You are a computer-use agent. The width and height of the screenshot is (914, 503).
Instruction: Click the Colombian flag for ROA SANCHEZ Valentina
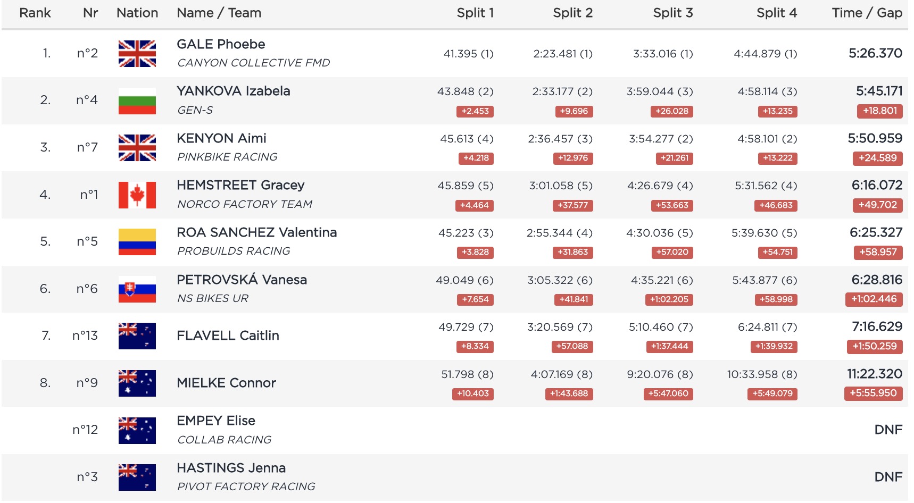[x=137, y=242]
